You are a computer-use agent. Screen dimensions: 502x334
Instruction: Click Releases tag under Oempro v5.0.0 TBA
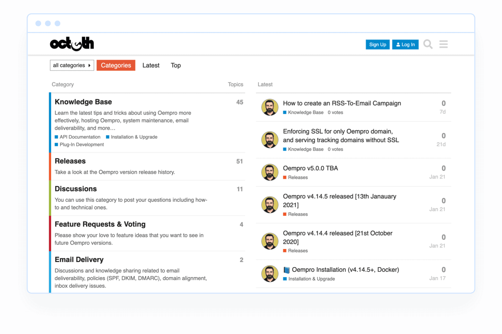pyautogui.click(x=295, y=177)
